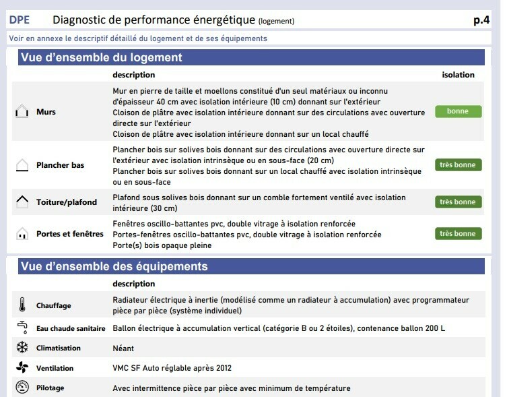Click the Ventilation fan icon
Image resolution: width=507 pixels, height=397 pixels.
22,368
